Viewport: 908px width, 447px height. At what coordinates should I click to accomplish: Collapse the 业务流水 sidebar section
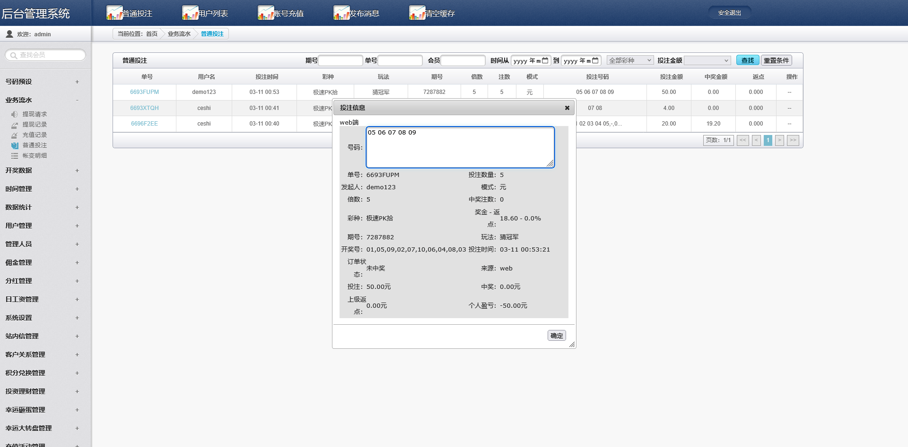(x=77, y=100)
